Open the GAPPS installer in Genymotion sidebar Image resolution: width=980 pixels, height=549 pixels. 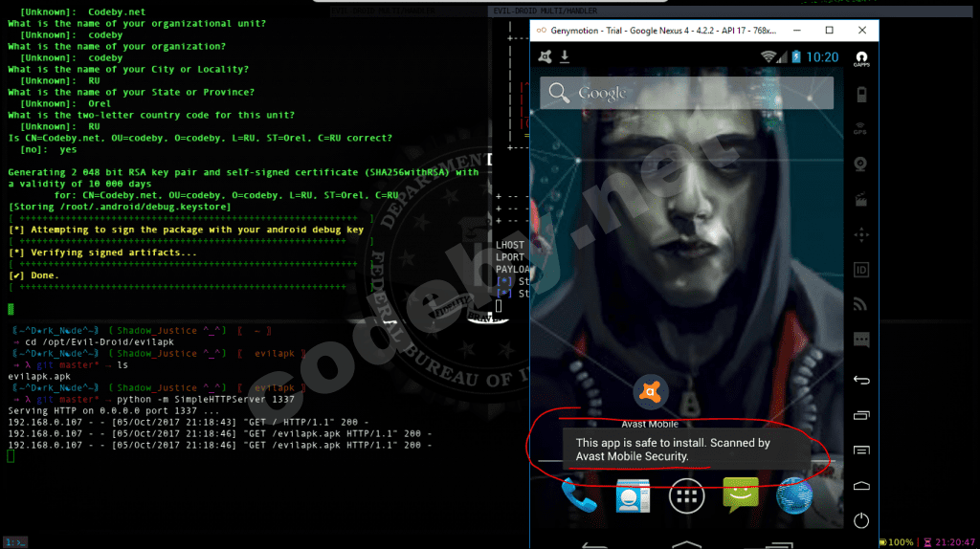861,58
